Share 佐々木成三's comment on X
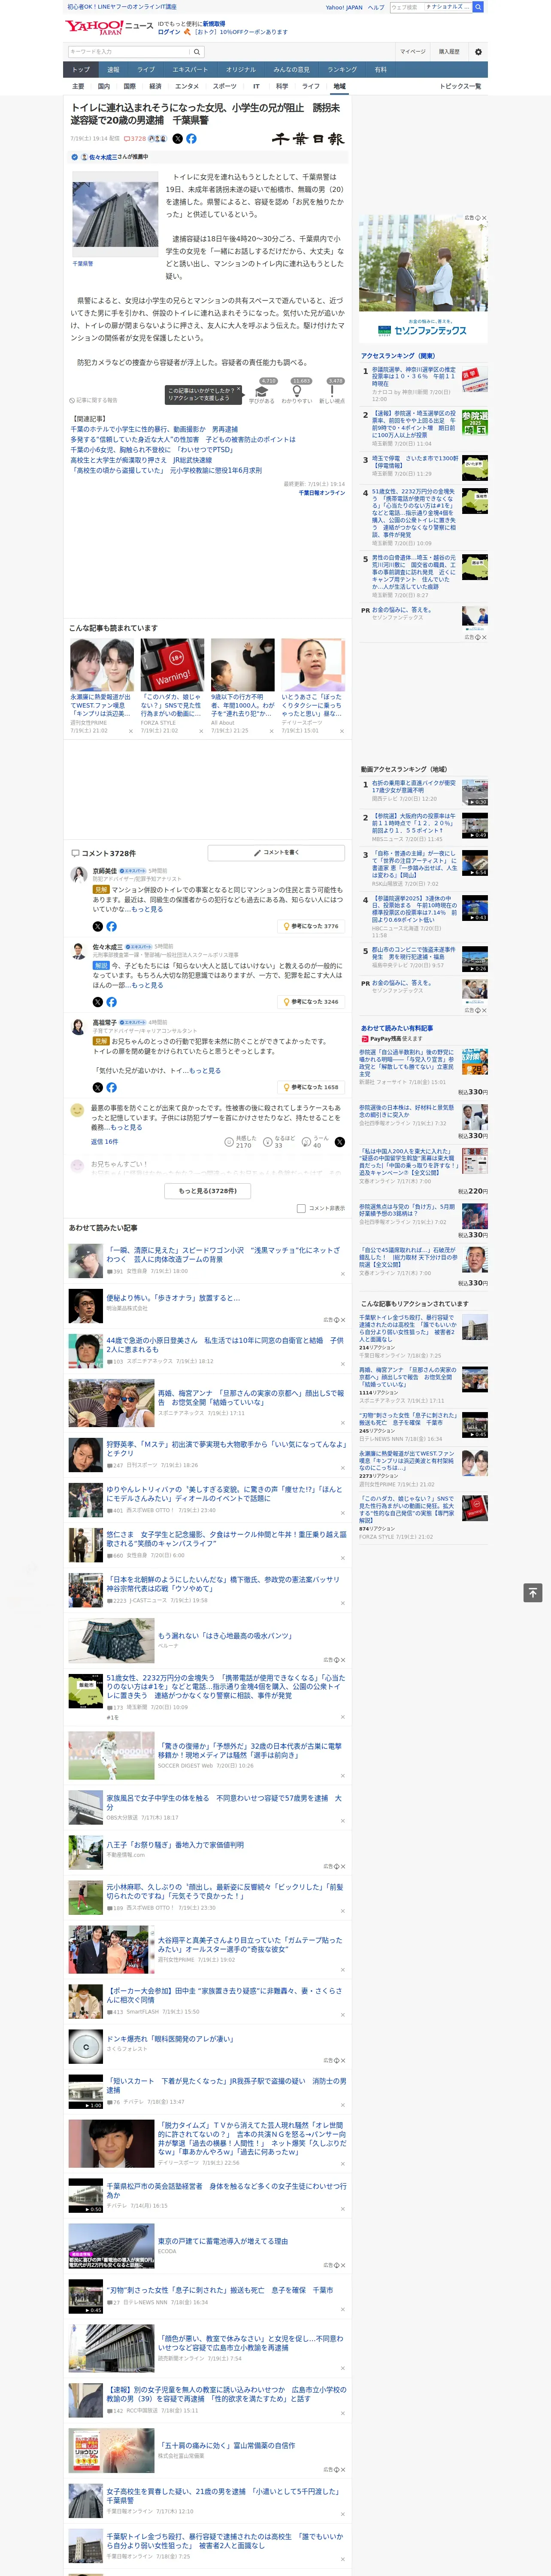The width and height of the screenshot is (551, 2576). coord(98,1002)
